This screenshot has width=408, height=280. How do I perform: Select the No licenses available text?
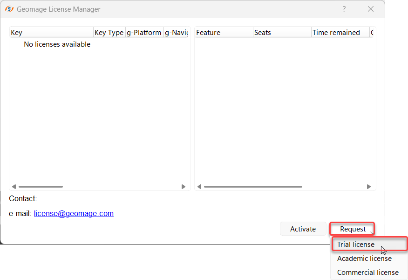[57, 44]
